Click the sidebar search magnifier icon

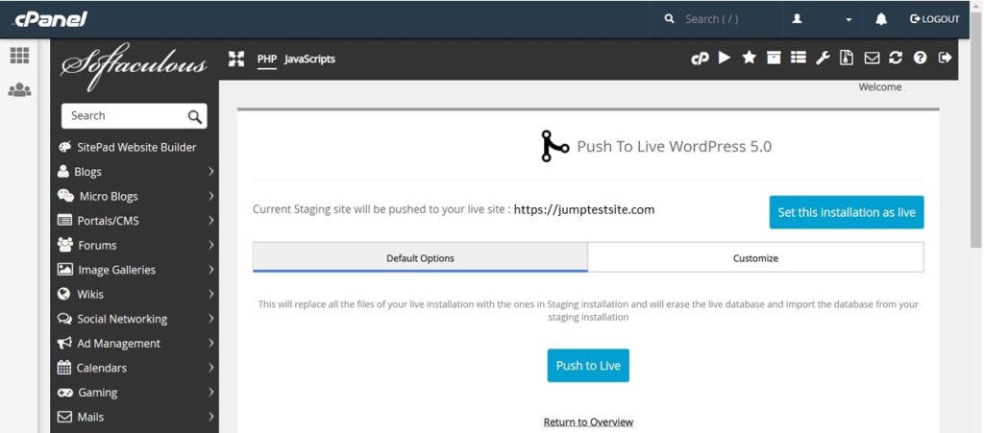195,116
